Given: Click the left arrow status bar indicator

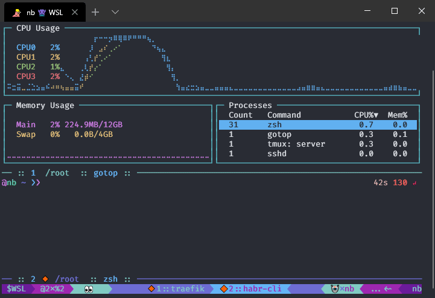Looking at the screenshot, I should [x=387, y=289].
